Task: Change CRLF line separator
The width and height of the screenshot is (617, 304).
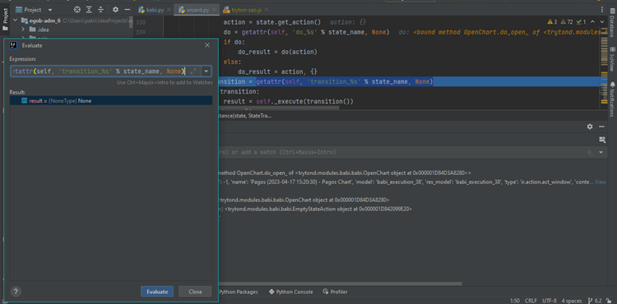Action: (531, 301)
